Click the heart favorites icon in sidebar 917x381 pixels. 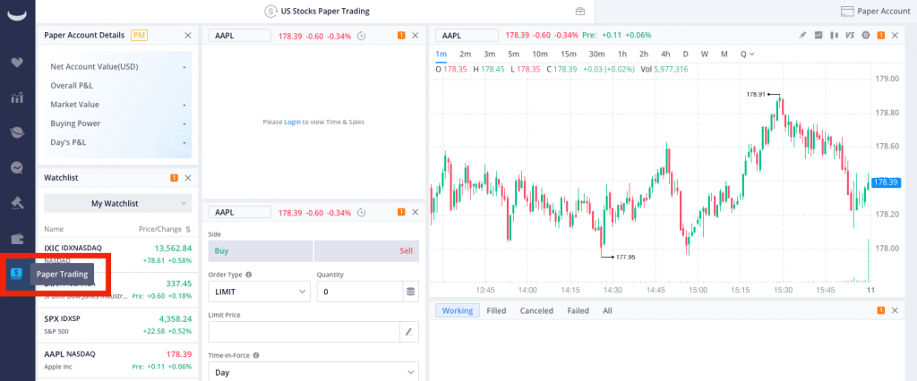coord(16,63)
